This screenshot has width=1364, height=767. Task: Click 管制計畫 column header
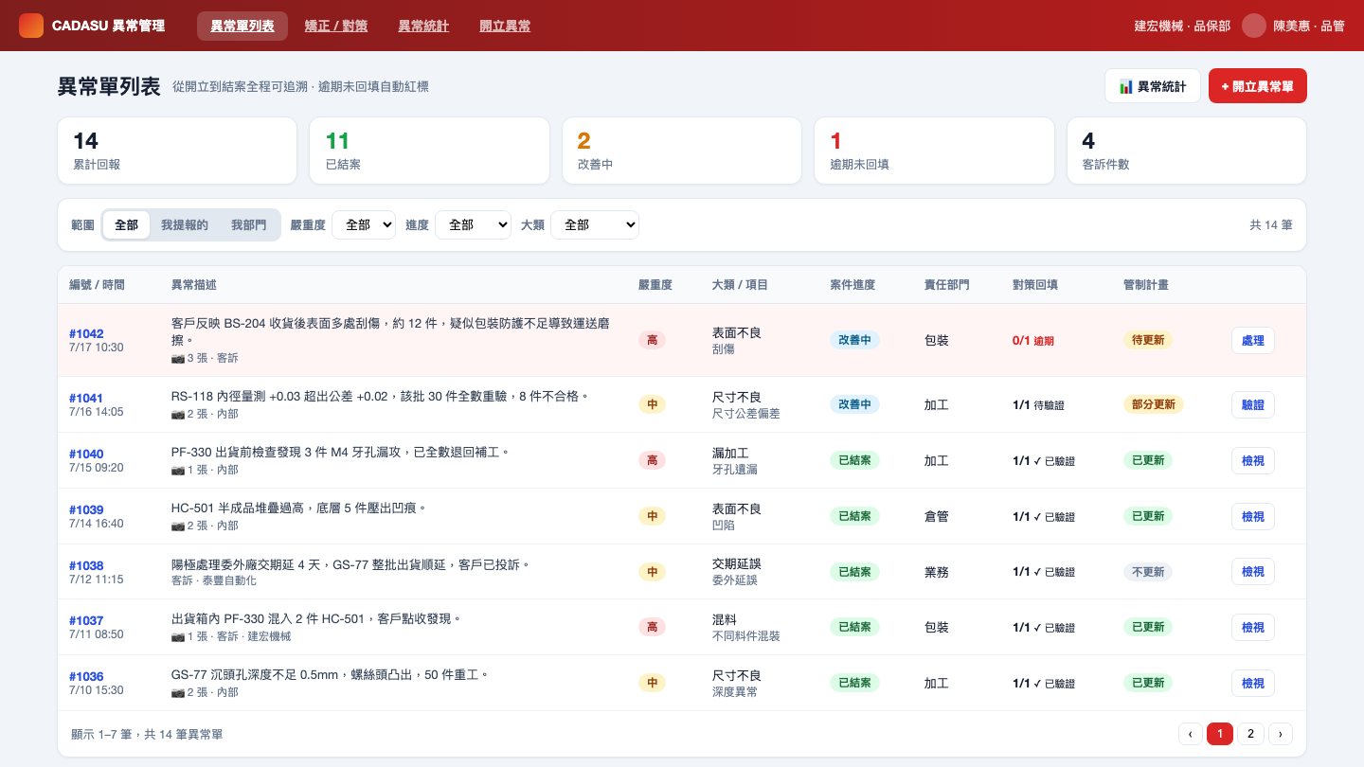(x=1145, y=285)
